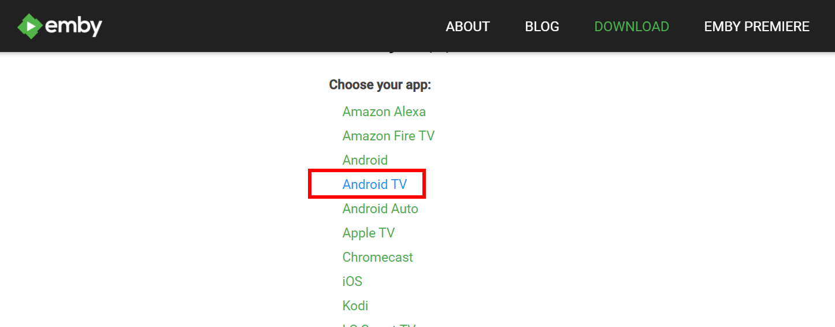This screenshot has height=327, width=835.
Task: Go to the BLOG section
Action: pyautogui.click(x=542, y=27)
